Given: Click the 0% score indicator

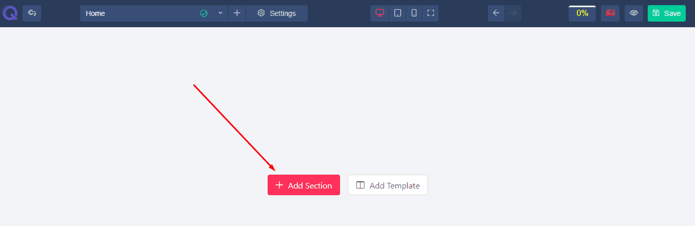Looking at the screenshot, I should (582, 13).
